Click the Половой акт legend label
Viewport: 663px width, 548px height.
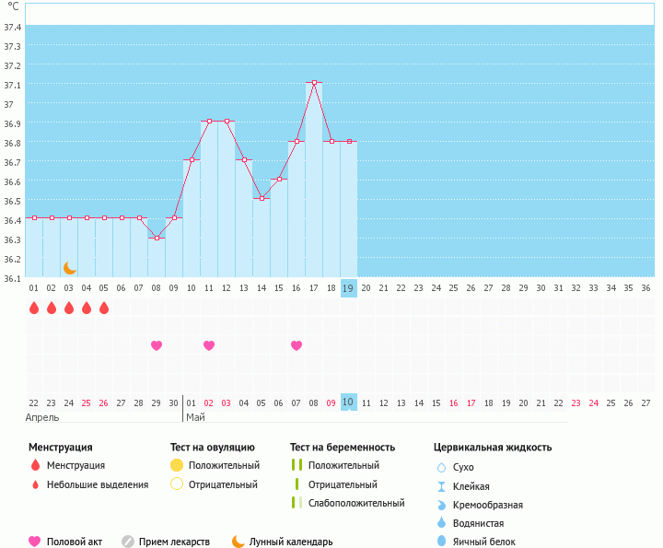pos(76,542)
